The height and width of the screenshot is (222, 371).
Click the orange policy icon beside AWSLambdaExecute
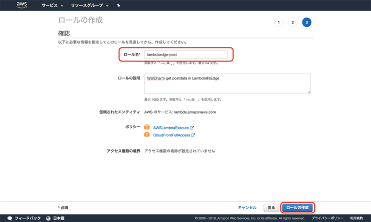coord(147,127)
